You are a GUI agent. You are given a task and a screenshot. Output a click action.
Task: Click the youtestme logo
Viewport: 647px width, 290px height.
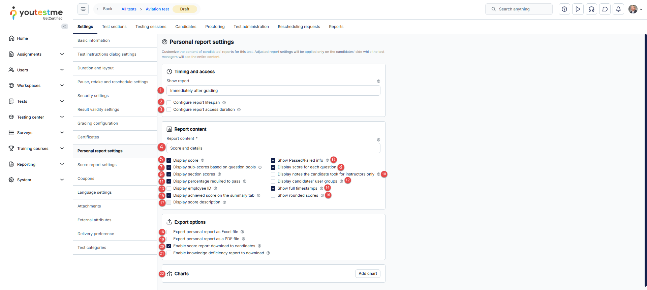point(36,13)
